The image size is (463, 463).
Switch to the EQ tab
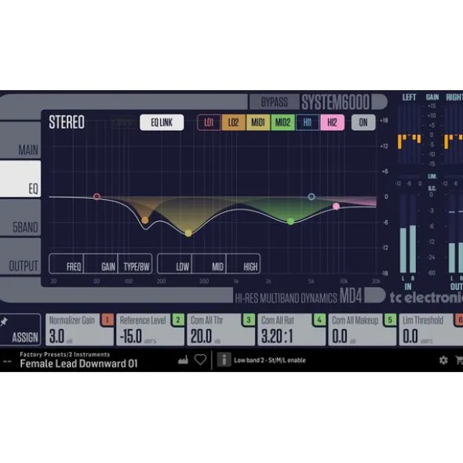(20, 179)
